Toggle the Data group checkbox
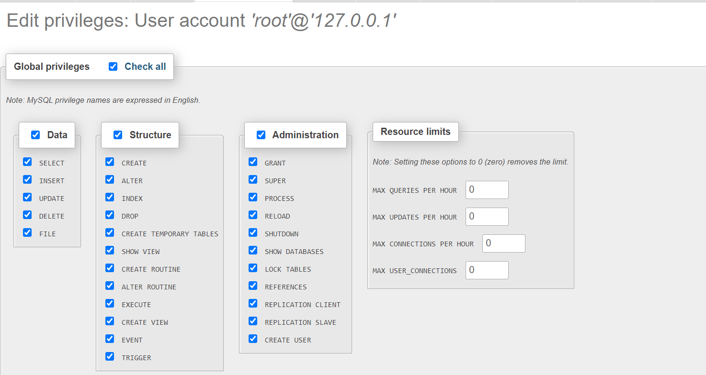 pos(35,135)
